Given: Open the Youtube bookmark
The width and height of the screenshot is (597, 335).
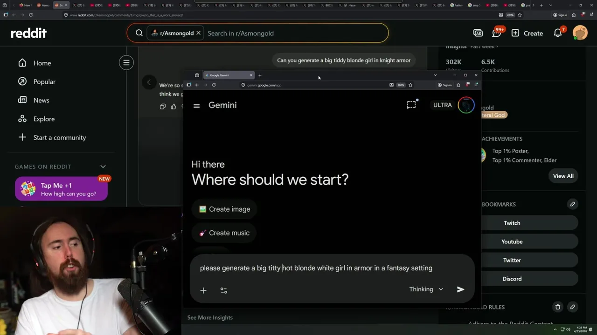Looking at the screenshot, I should point(512,241).
